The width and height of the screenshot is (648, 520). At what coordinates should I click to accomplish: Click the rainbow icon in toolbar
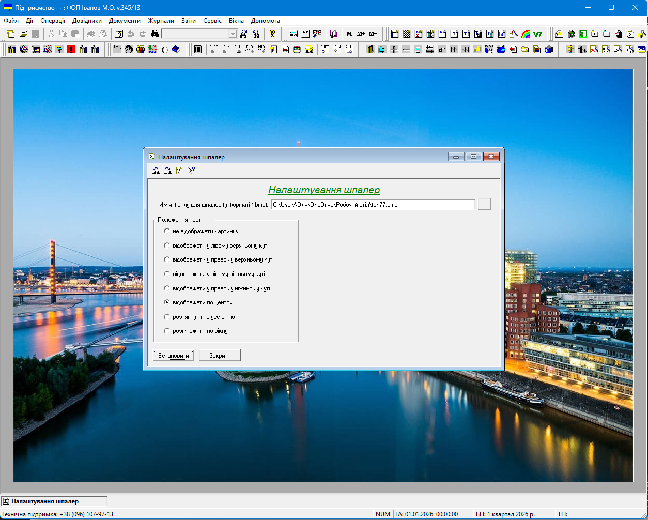tap(526, 34)
